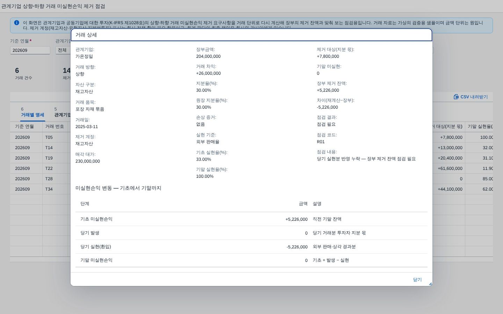
Task: Click the 거래 건수 count tile 6
Action: [23, 74]
